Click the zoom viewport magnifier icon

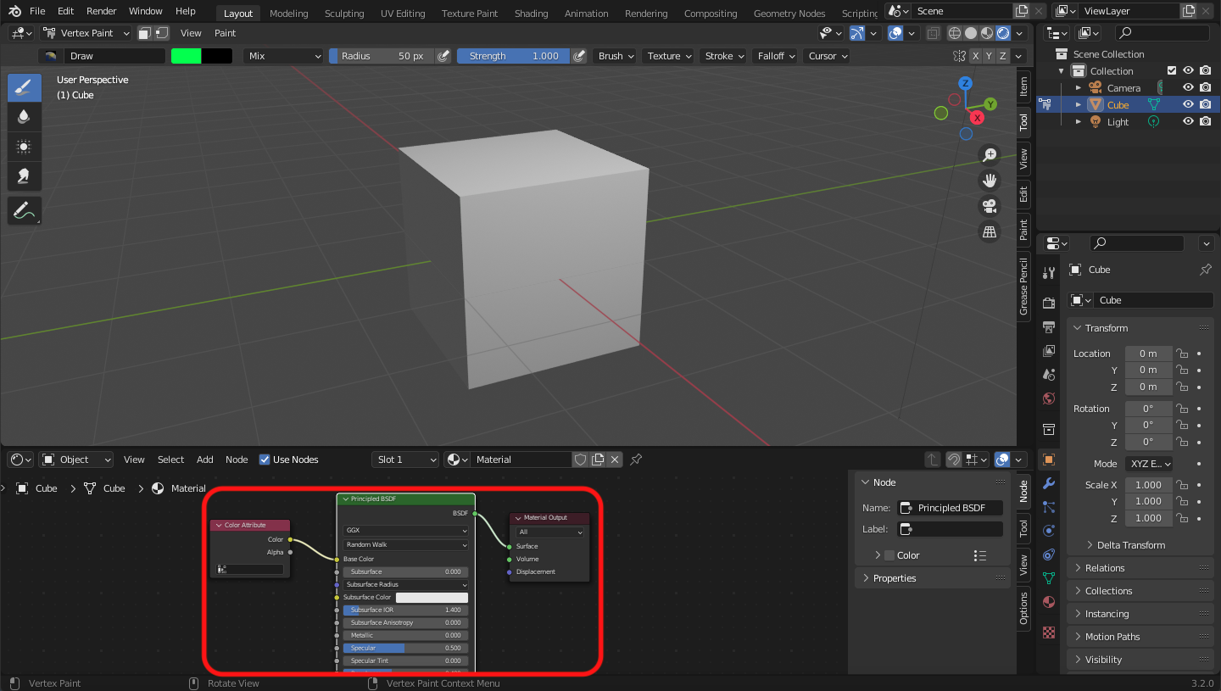[x=989, y=154]
